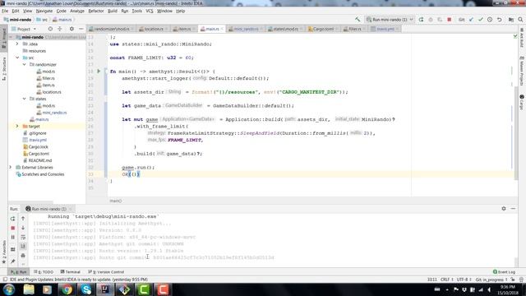Open Chrome from the Windows taskbar

point(67,289)
